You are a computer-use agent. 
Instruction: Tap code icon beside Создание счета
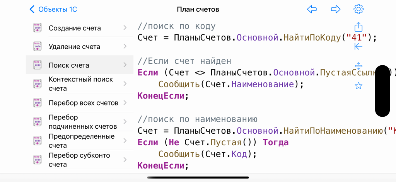coord(38,28)
